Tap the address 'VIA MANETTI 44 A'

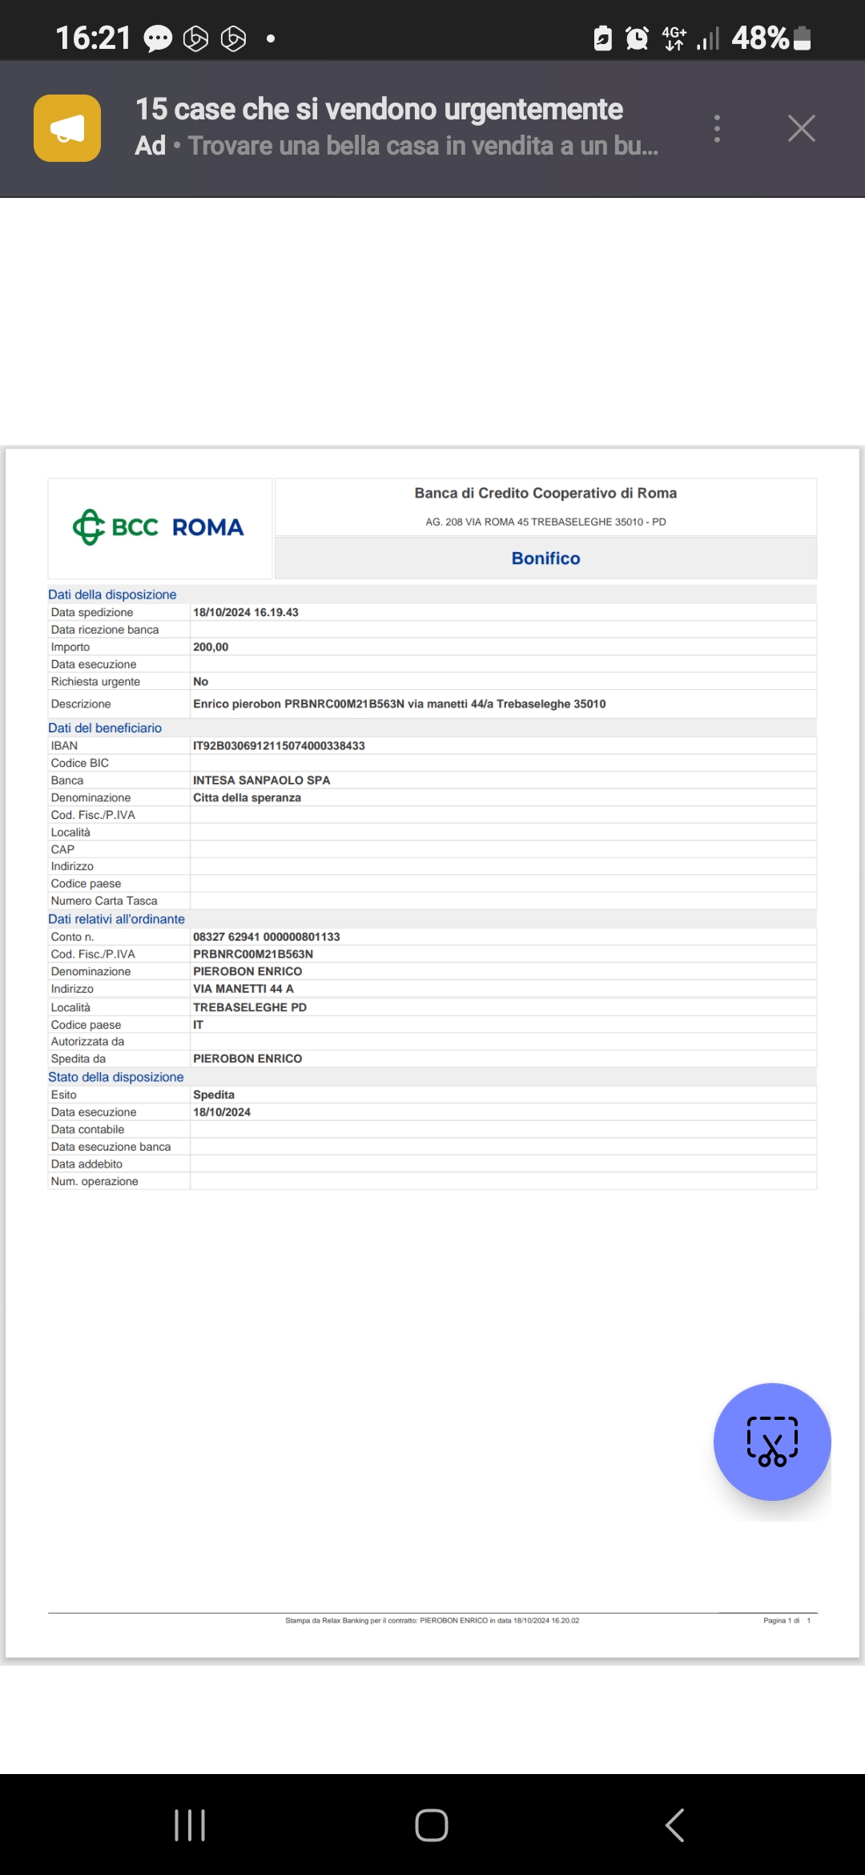[x=243, y=989]
